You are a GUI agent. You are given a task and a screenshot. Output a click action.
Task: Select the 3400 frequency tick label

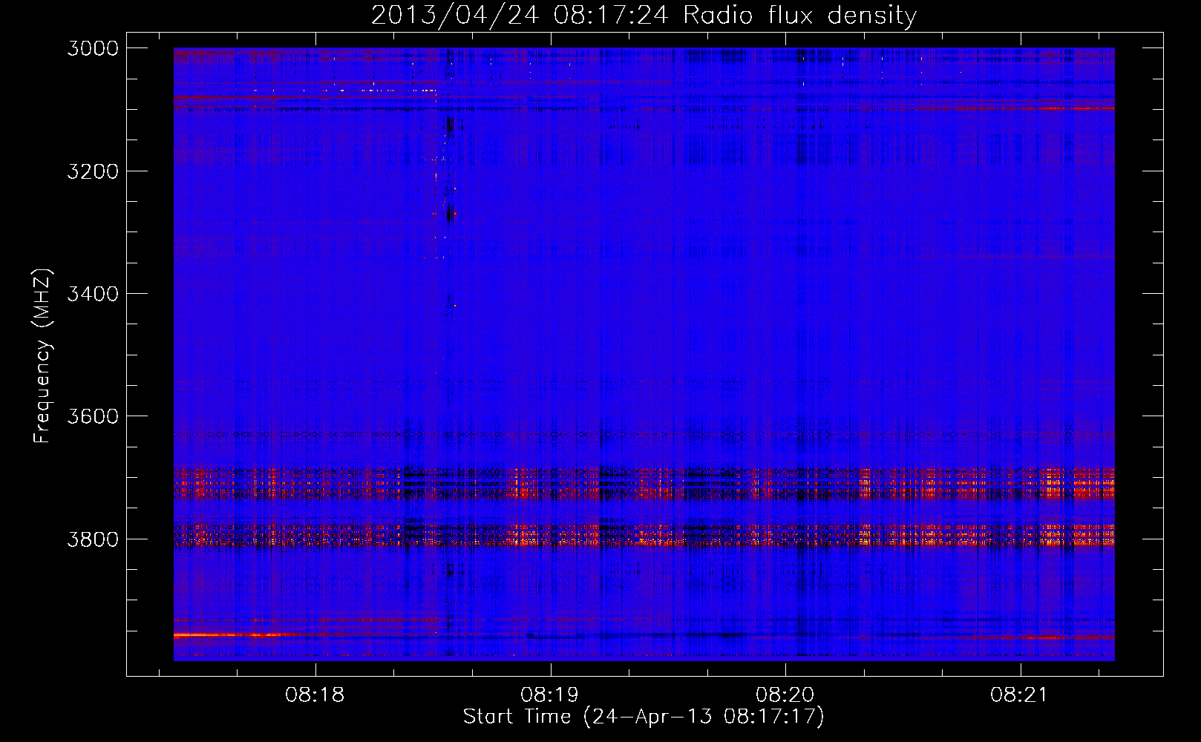tap(93, 294)
